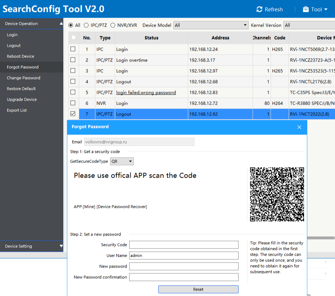
Task: Open the Device Model dropdown
Action: pyautogui.click(x=210, y=25)
